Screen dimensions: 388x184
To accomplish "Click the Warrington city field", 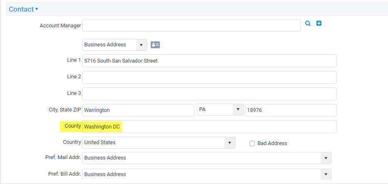I will (x=138, y=110).
